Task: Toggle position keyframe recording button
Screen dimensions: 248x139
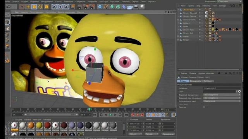Action: pyautogui.click(x=148, y=115)
